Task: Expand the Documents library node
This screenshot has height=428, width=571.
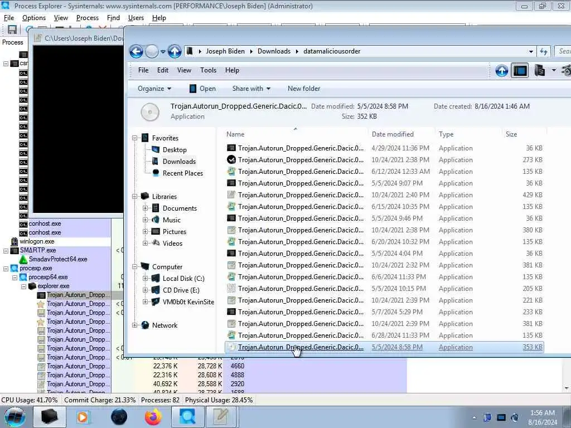Action: point(145,208)
